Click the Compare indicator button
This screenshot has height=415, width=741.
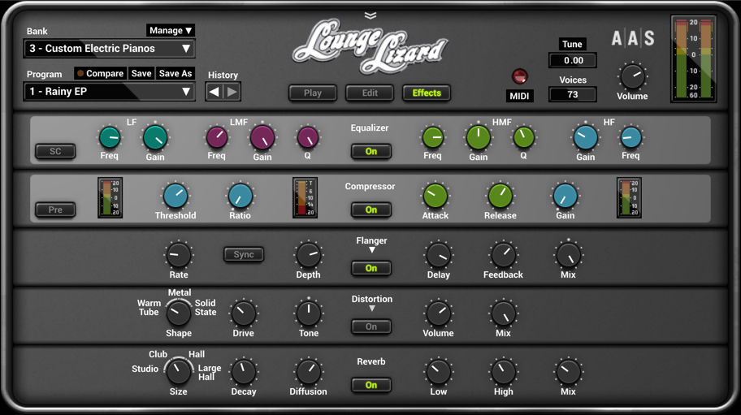click(100, 73)
